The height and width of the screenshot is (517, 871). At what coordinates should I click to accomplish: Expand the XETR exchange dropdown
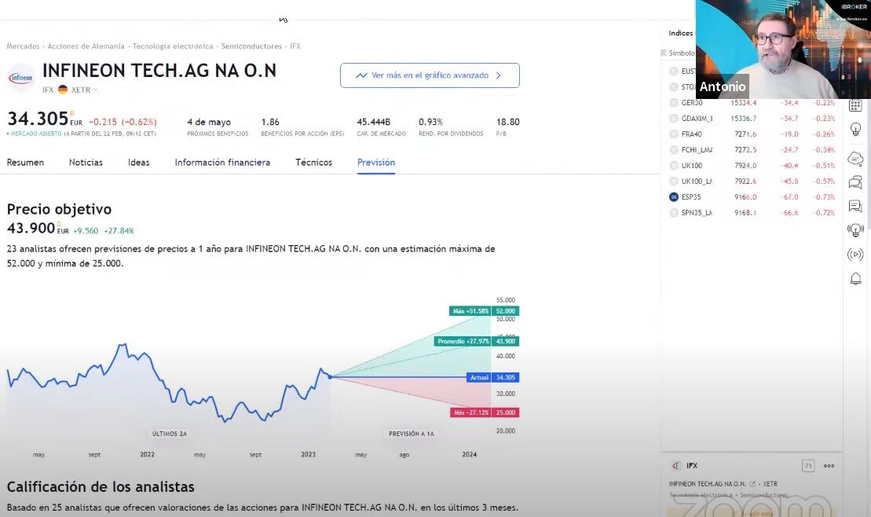85,90
